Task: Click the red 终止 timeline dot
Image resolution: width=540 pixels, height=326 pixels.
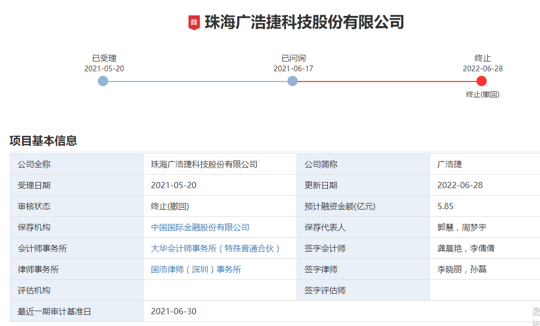Action: click(x=482, y=81)
